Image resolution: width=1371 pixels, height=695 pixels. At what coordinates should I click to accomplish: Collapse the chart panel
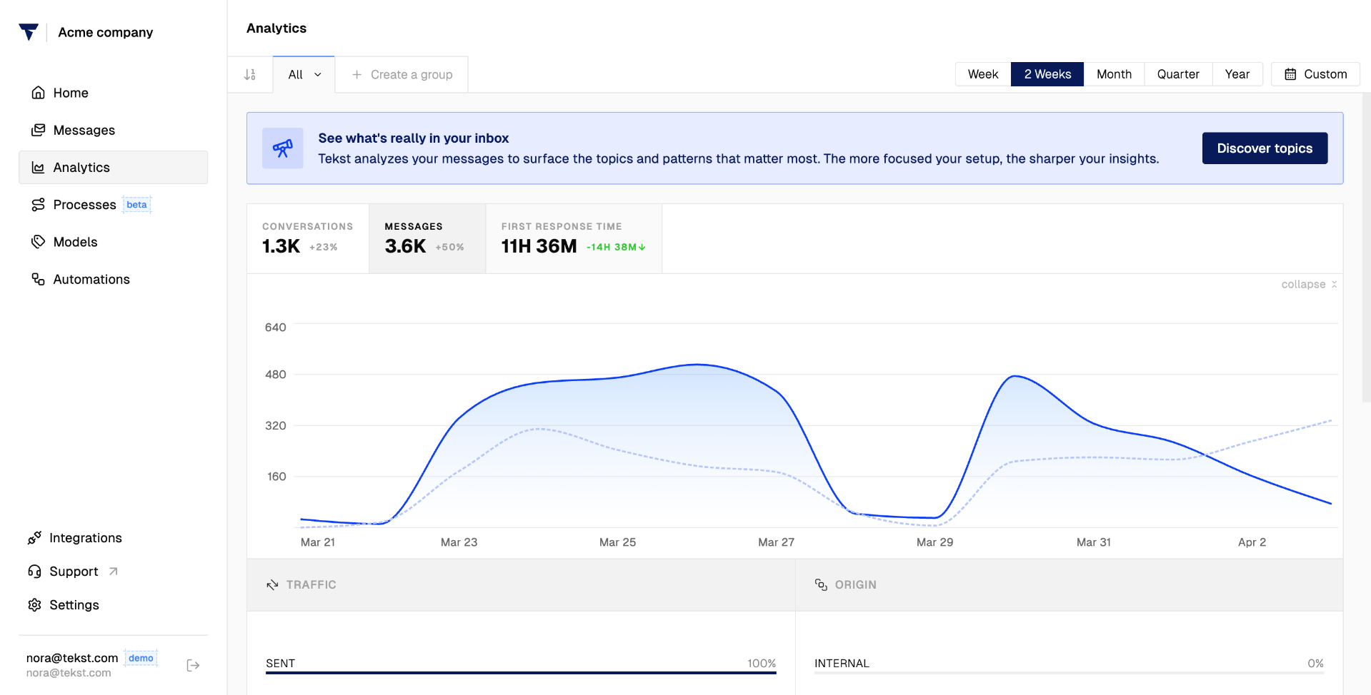click(1309, 284)
